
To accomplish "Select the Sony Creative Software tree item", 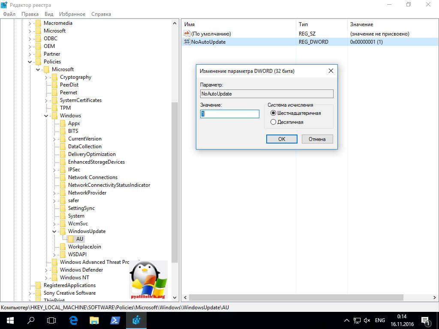I will click(x=69, y=293).
